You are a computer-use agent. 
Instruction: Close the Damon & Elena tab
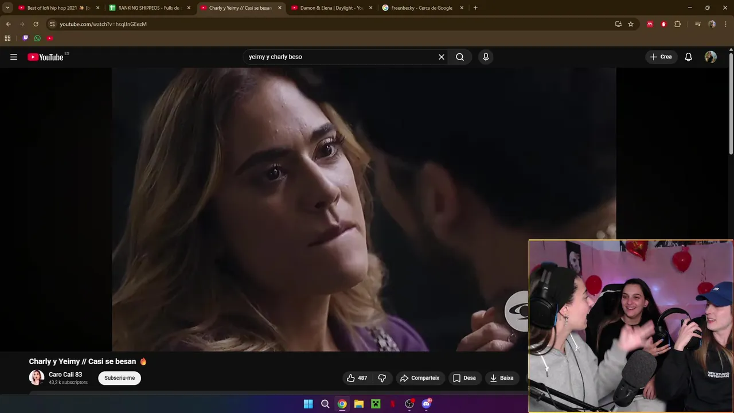click(x=370, y=8)
